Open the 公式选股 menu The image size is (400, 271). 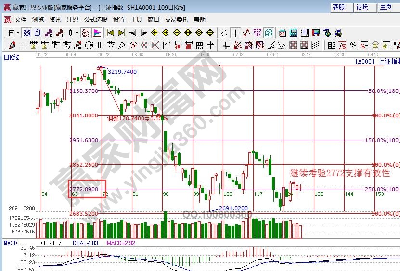click(96, 20)
